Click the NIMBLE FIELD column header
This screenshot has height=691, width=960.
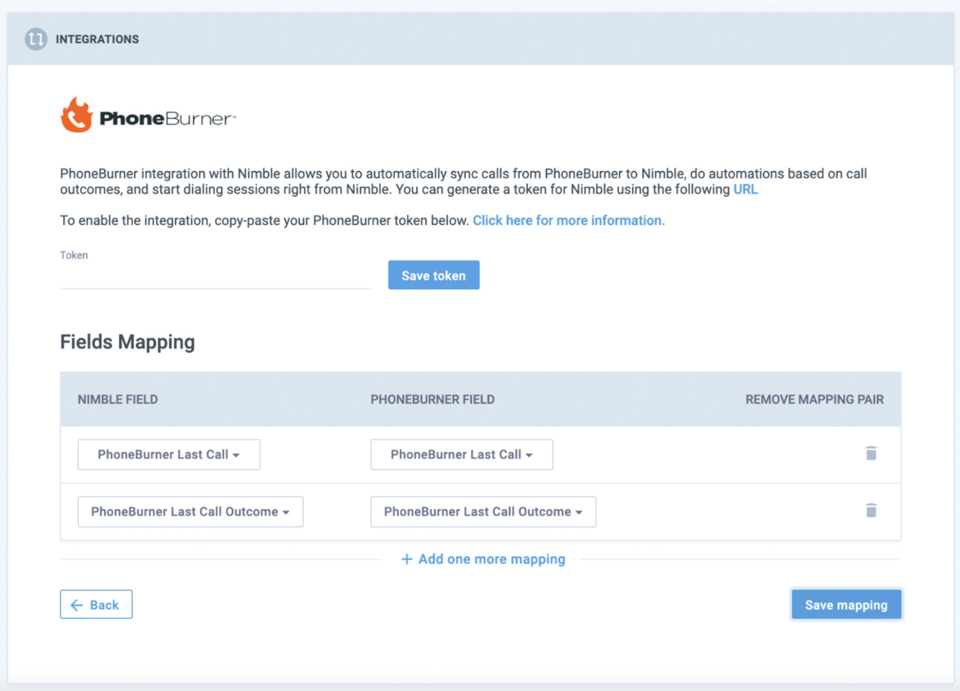pyautogui.click(x=118, y=400)
